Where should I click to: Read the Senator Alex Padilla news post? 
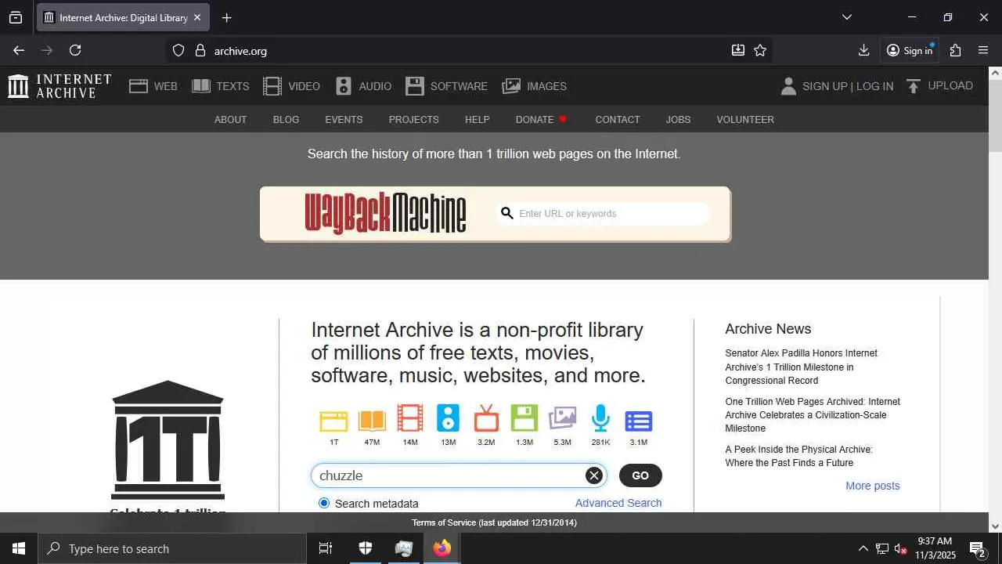tap(802, 367)
